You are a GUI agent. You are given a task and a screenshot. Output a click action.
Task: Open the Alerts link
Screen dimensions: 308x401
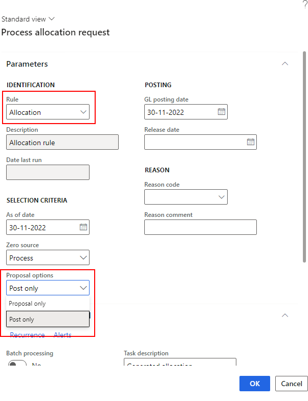click(x=62, y=335)
